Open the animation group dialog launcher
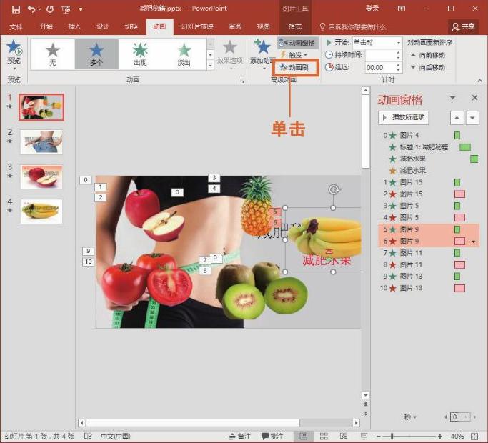The width and height of the screenshot is (488, 443). (242, 81)
